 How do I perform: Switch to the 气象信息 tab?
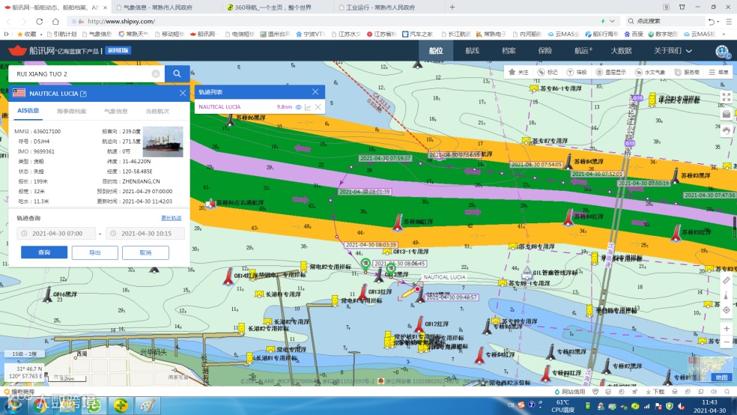pyautogui.click(x=115, y=112)
